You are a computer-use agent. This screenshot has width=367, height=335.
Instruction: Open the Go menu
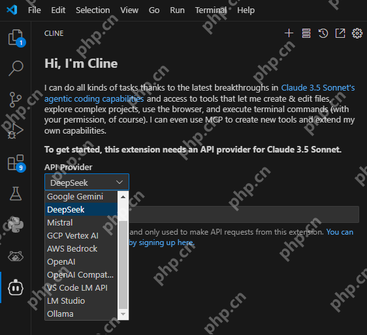[x=154, y=10]
